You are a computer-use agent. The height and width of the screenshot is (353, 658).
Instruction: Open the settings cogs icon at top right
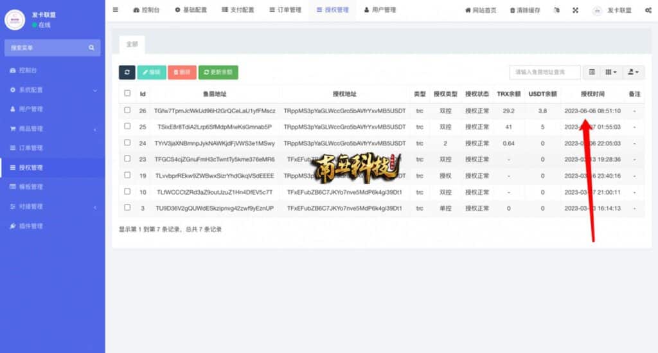pos(648,10)
